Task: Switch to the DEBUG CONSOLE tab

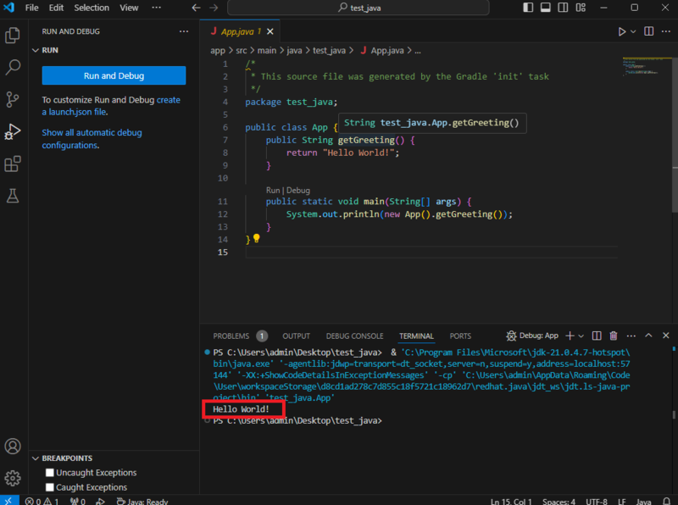Action: (354, 336)
